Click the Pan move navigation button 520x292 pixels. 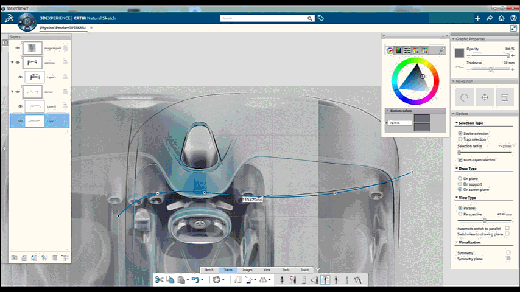point(485,97)
